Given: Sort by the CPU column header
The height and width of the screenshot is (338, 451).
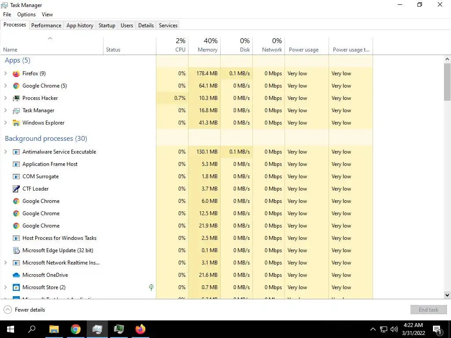Looking at the screenshot, I should (x=172, y=46).
